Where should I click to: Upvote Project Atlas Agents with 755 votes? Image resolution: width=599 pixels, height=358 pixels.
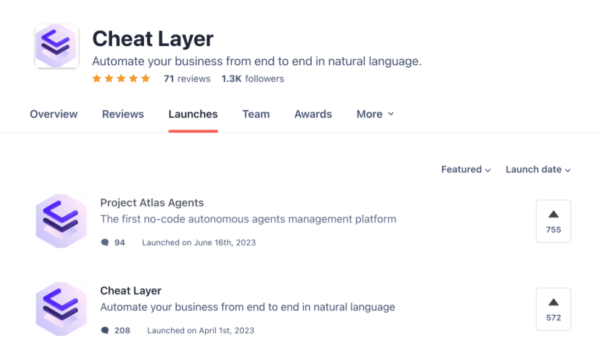[553, 221]
